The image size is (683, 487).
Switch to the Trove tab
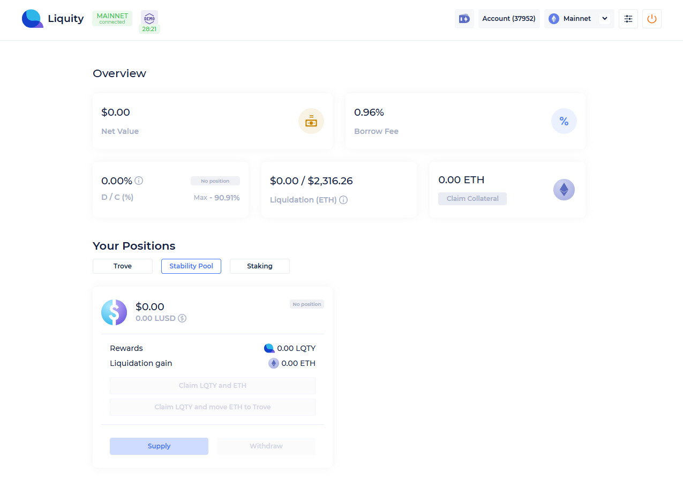tap(123, 266)
